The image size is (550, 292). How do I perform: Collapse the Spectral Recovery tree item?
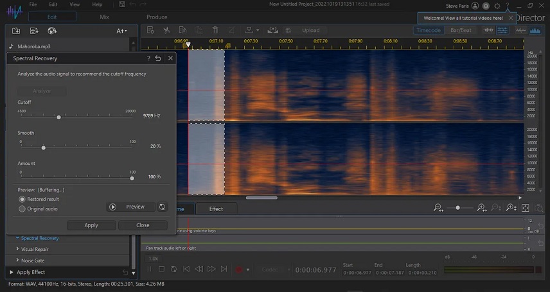coord(17,238)
